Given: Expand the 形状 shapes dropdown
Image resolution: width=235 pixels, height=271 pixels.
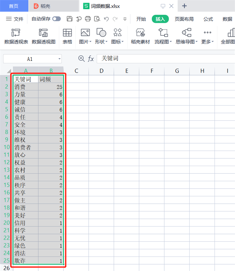Looking at the screenshot, I should 101,42.
